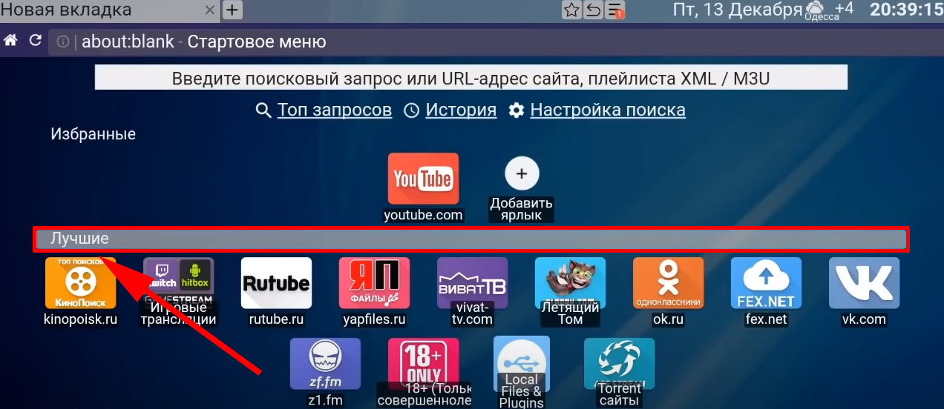Click the Лучшие section heading
Image resolution: width=944 pixels, height=409 pixels.
click(x=79, y=239)
